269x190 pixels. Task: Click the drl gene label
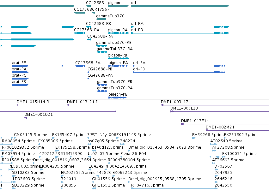133,3
